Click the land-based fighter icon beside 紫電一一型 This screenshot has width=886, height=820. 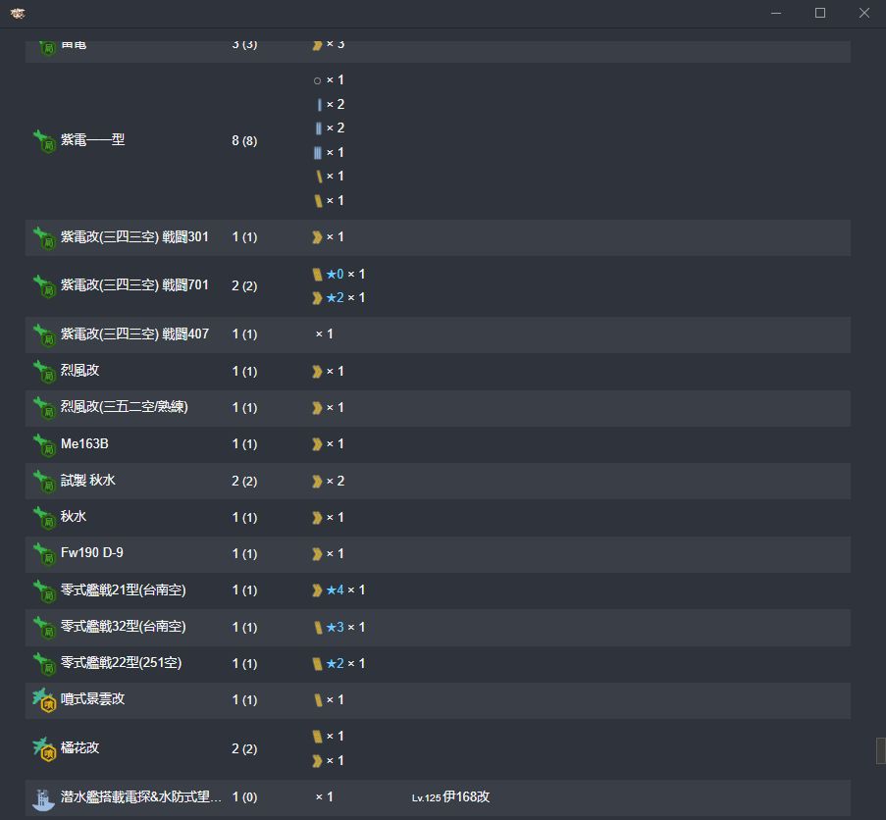44,140
